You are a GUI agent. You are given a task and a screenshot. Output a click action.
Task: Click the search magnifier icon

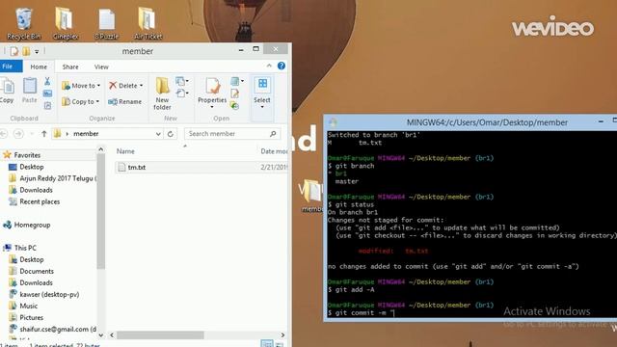click(x=273, y=134)
